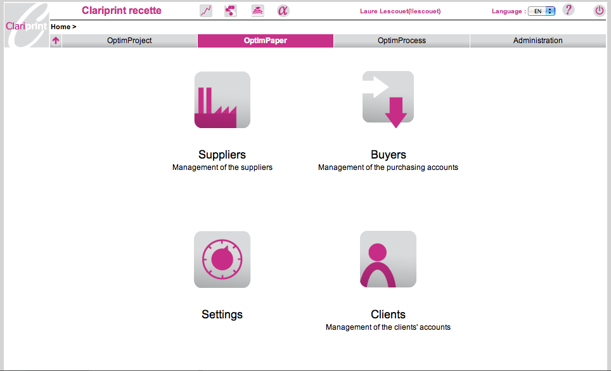Screen dimensions: 611x371
Task: Open the Administration tab
Action: click(x=537, y=41)
